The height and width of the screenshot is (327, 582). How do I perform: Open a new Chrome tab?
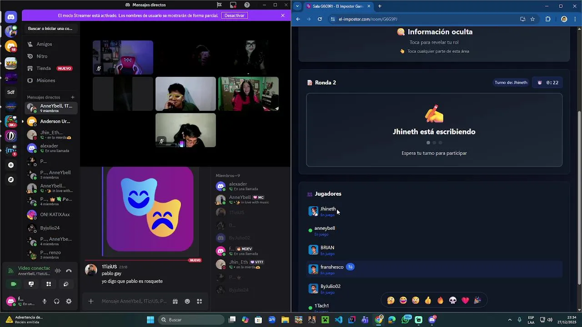(x=380, y=6)
